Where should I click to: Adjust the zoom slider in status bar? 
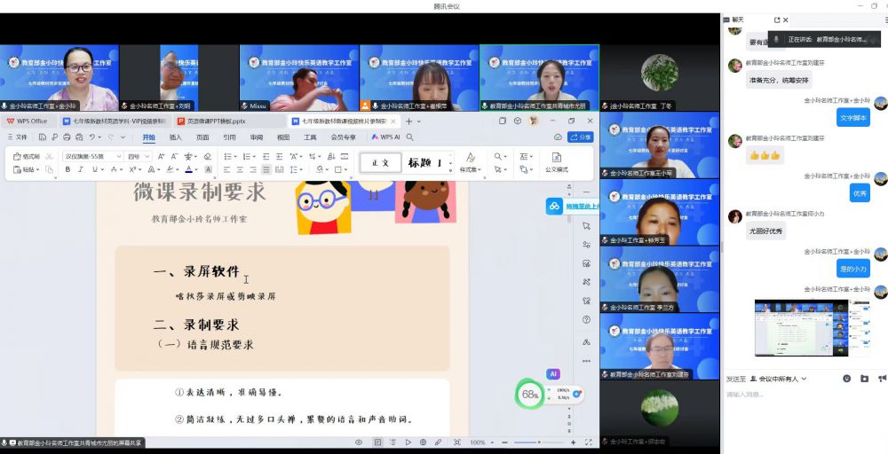539,442
